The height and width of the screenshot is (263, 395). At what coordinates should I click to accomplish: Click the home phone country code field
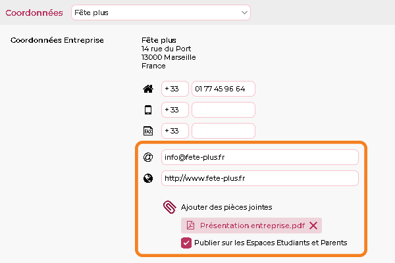tap(175, 89)
